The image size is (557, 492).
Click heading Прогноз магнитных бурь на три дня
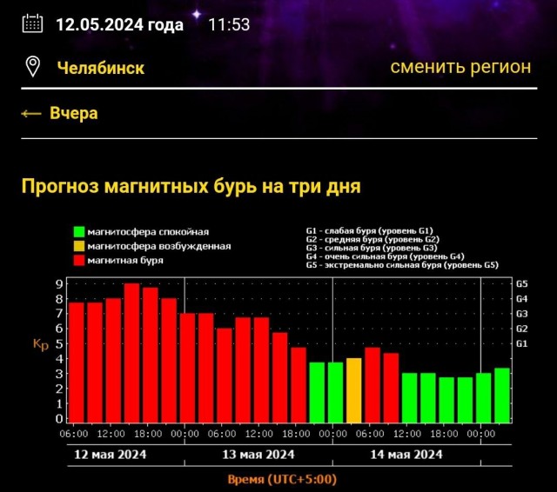pos(191,186)
